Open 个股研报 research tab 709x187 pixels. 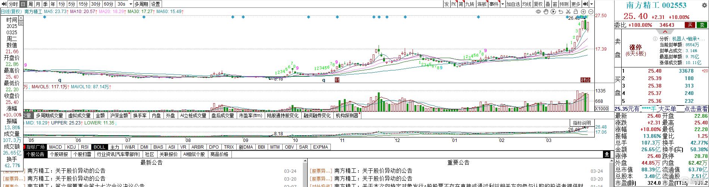point(59,154)
